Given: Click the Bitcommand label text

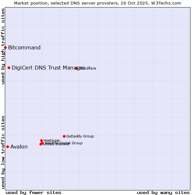Looking at the screenshot, I should (24, 48).
